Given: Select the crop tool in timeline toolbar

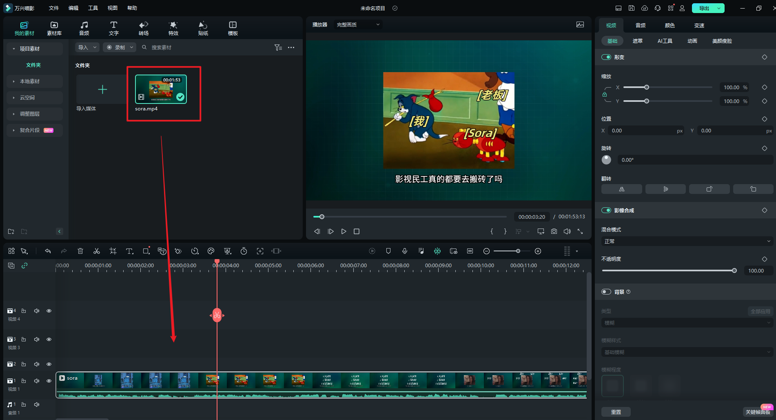Looking at the screenshot, I should [x=113, y=251].
